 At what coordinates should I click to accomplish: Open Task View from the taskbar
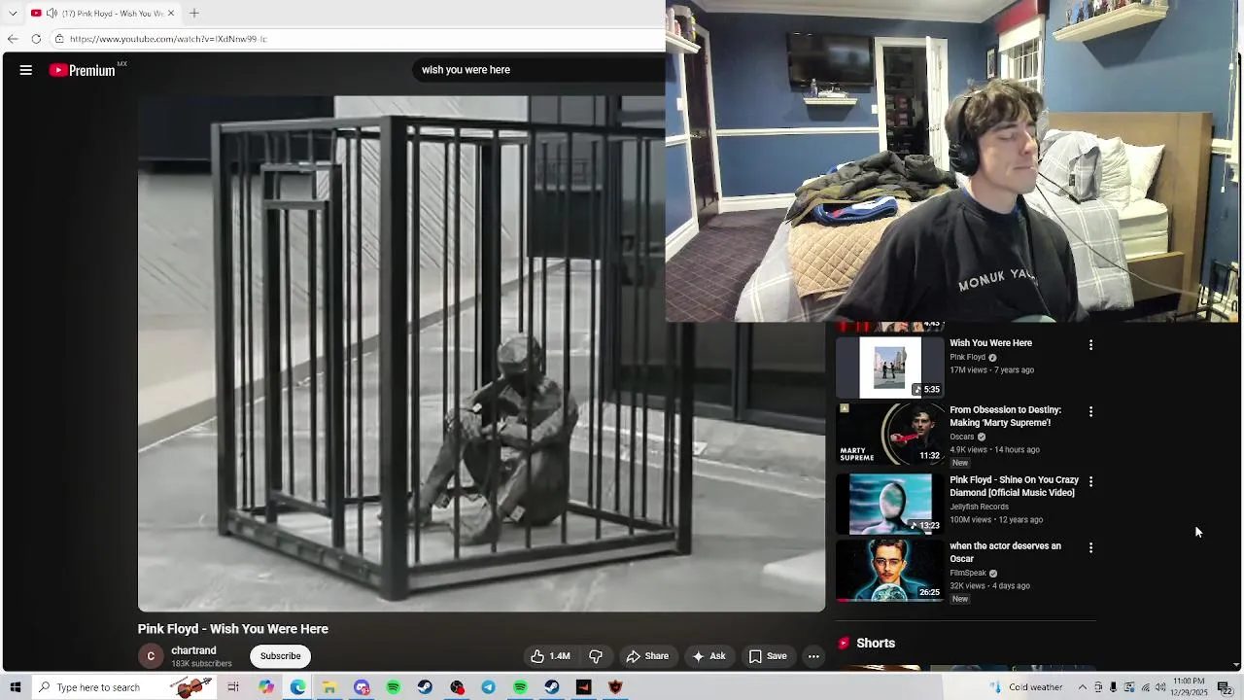pyautogui.click(x=233, y=687)
